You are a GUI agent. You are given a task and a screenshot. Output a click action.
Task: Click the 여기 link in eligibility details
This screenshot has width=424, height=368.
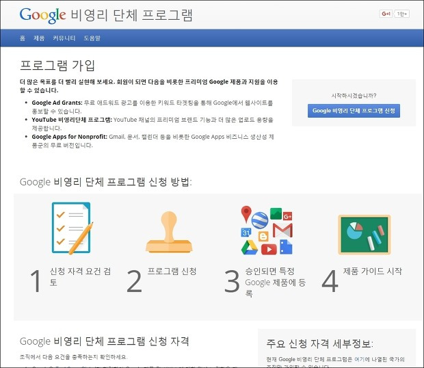359,359
